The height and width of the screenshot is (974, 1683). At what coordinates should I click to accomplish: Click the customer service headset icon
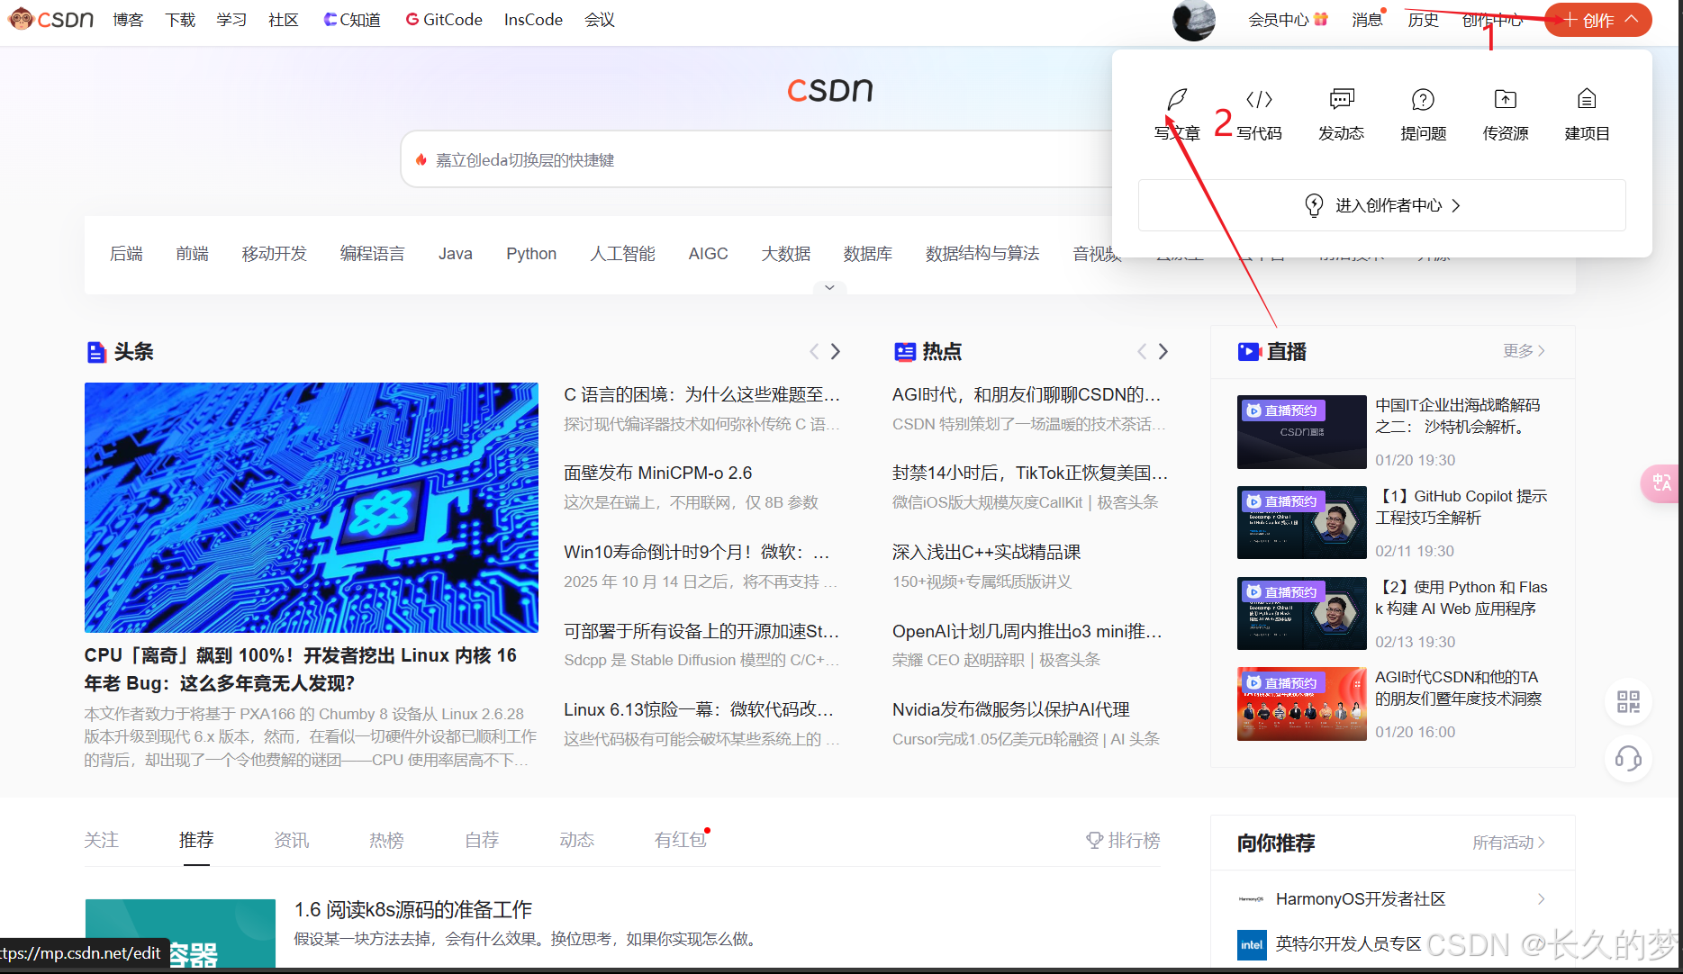coord(1627,760)
